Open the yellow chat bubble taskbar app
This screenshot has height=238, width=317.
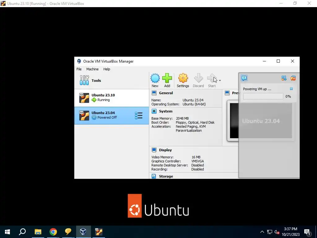pyautogui.click(x=68, y=232)
